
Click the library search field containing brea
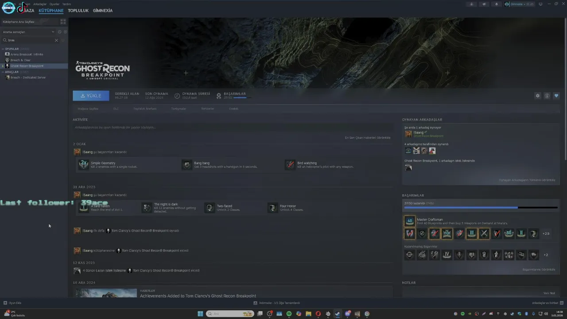point(31,40)
